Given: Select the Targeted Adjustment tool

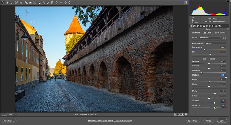Looking at the screenshot, I should tap(21, 2).
